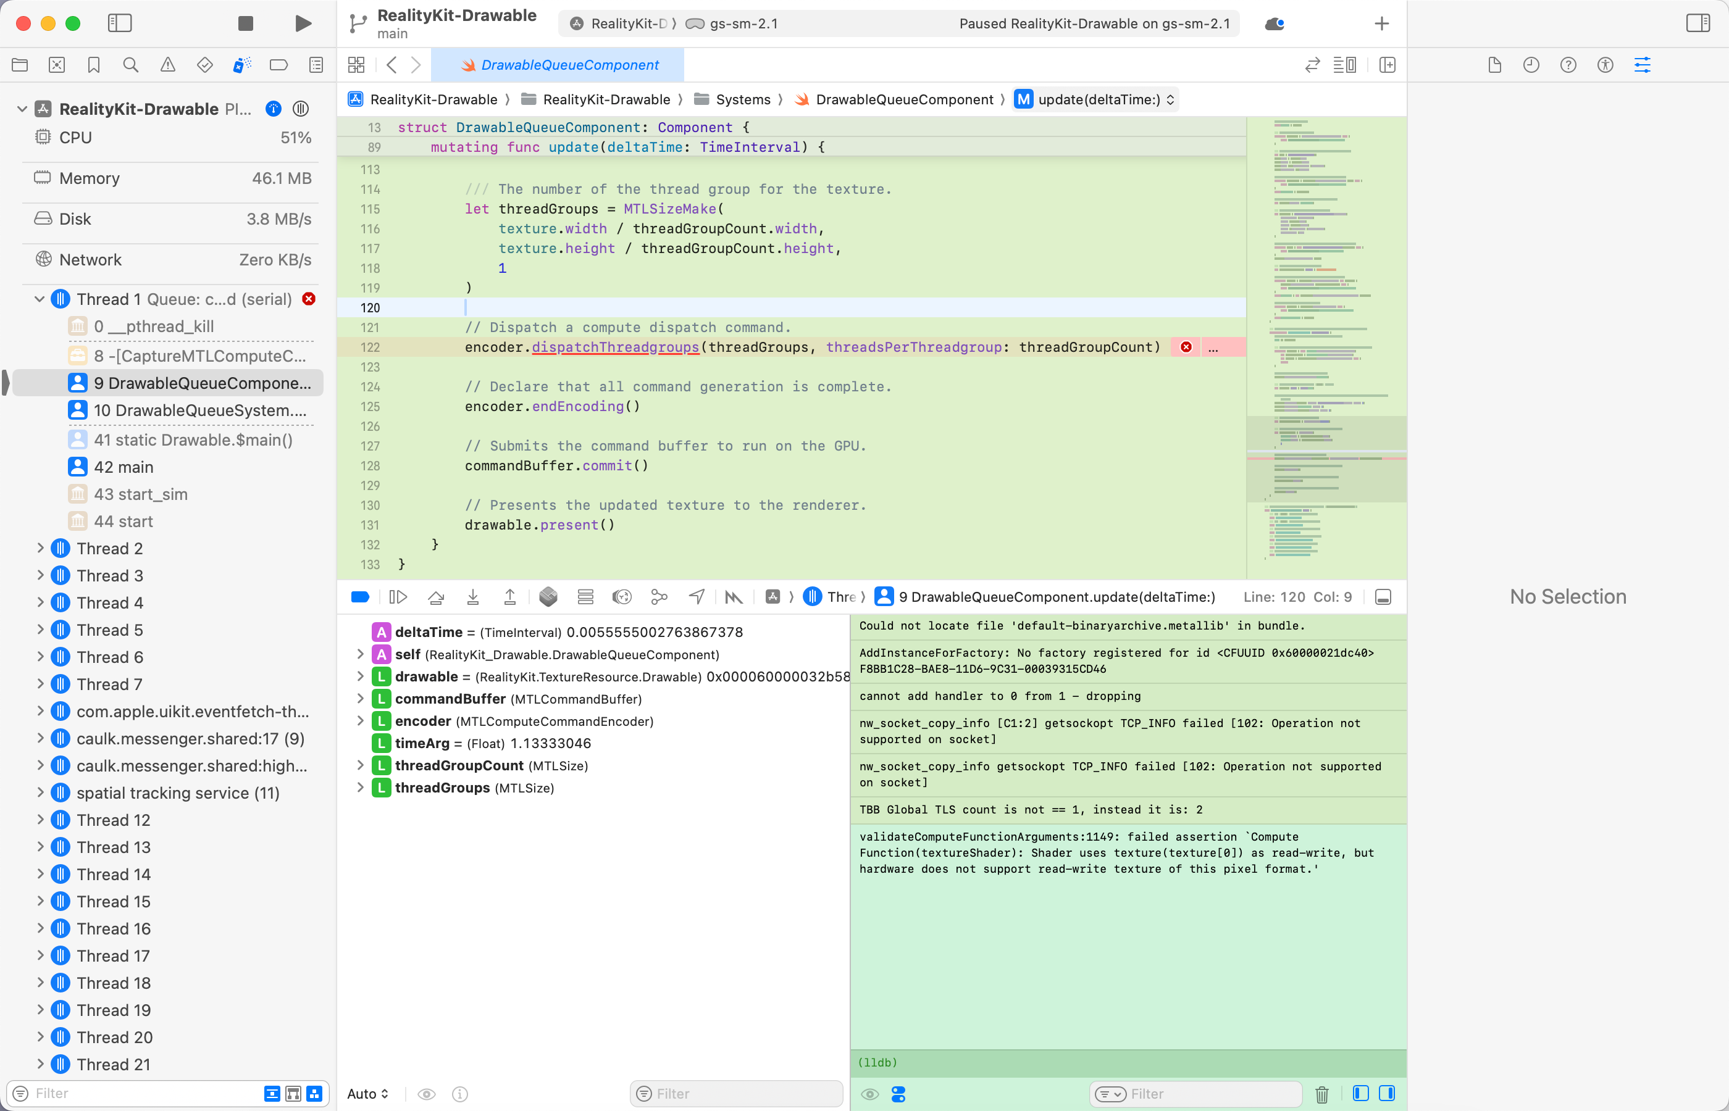Go forward in editor history
This screenshot has width=1729, height=1111.
416,65
